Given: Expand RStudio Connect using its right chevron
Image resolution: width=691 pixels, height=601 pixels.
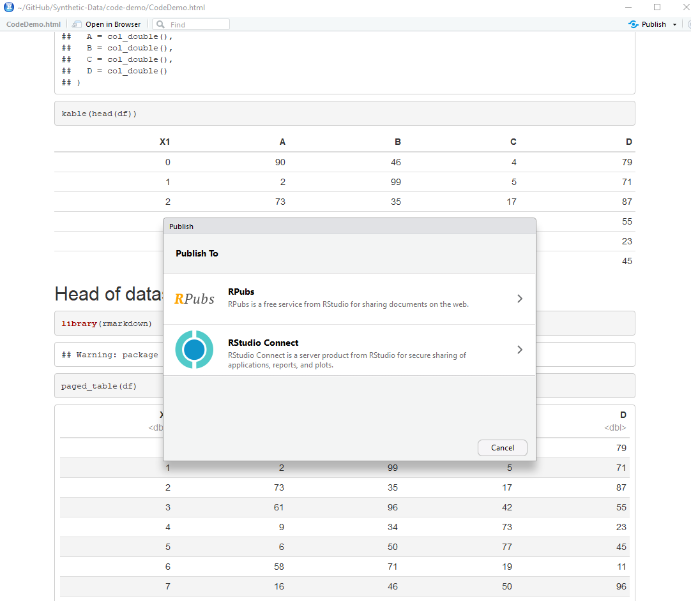Looking at the screenshot, I should 519,350.
